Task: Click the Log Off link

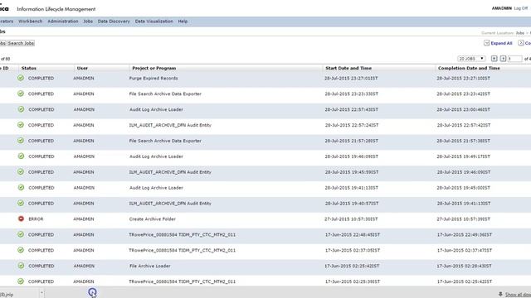Action: click(x=521, y=8)
